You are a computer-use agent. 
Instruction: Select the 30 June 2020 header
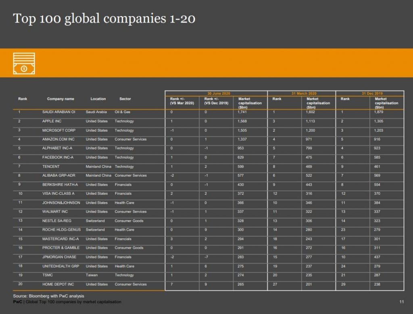point(219,93)
